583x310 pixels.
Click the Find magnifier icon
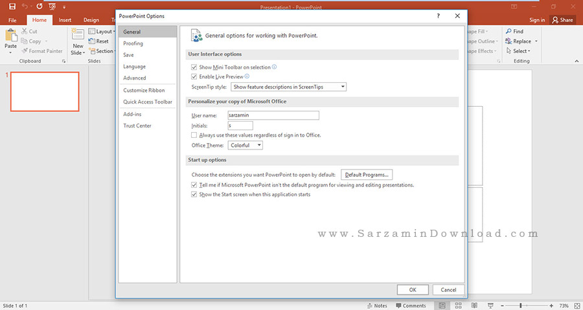click(x=509, y=31)
